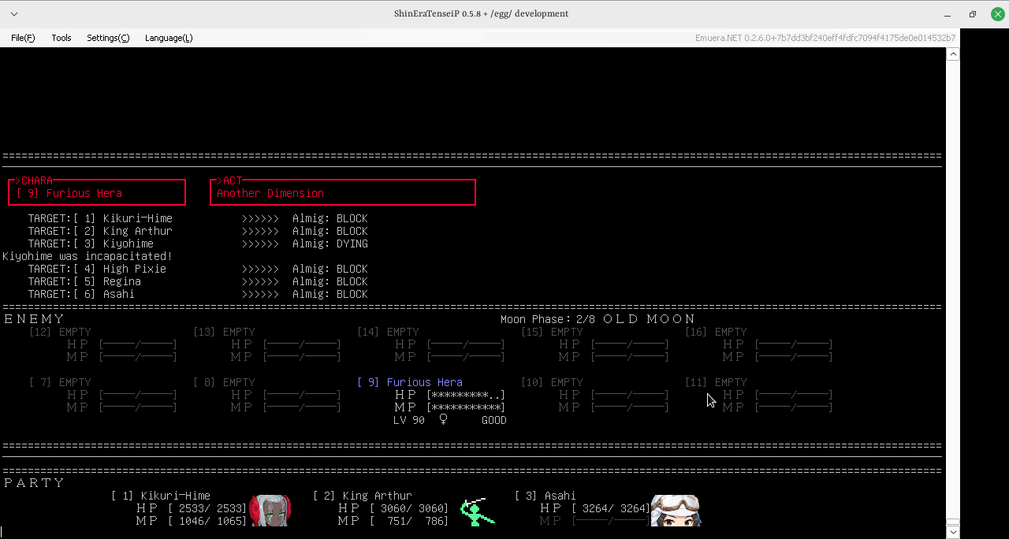Restore down the game window

[973, 14]
